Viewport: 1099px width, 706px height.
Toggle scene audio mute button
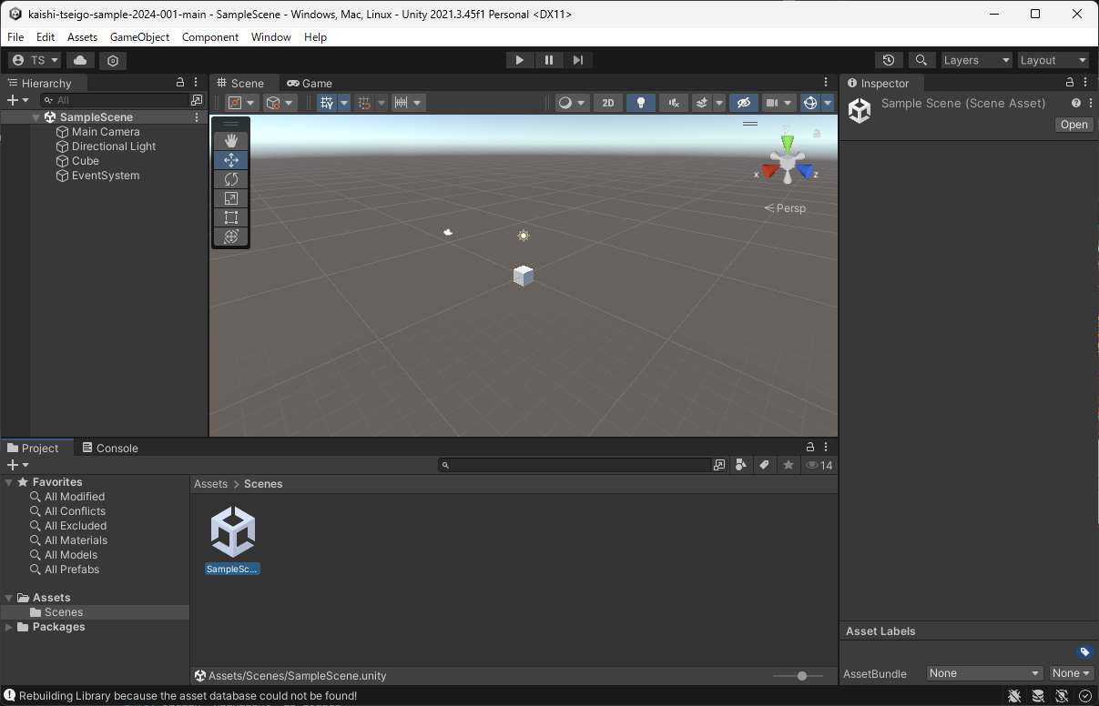(674, 103)
